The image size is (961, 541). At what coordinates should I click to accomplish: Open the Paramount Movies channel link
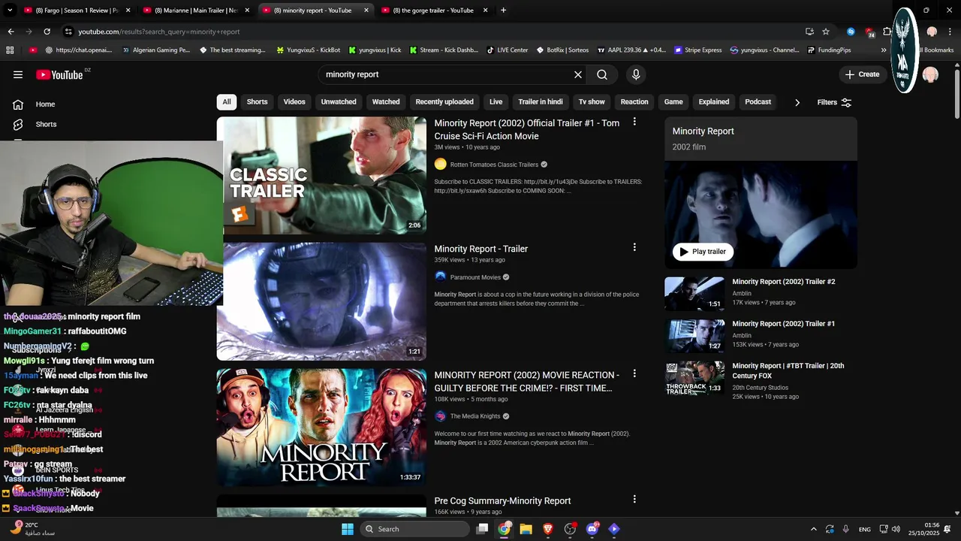[x=475, y=277]
